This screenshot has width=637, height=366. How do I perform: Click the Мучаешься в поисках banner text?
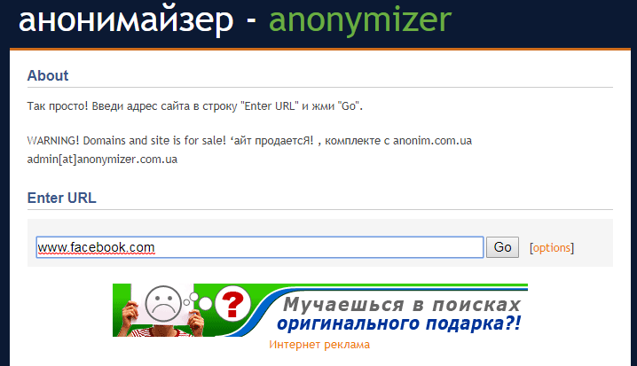click(402, 304)
